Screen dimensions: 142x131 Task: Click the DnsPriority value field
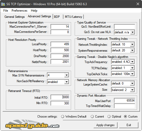[60, 56]
